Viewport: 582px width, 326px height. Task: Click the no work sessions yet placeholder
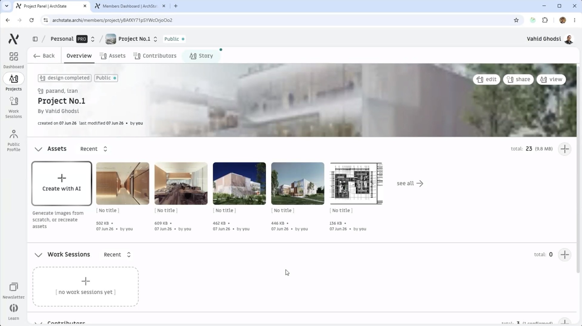point(86,287)
